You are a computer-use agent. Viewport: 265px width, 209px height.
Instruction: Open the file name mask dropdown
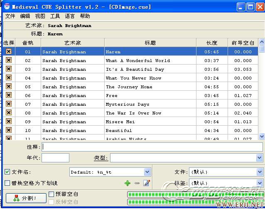[147, 172]
